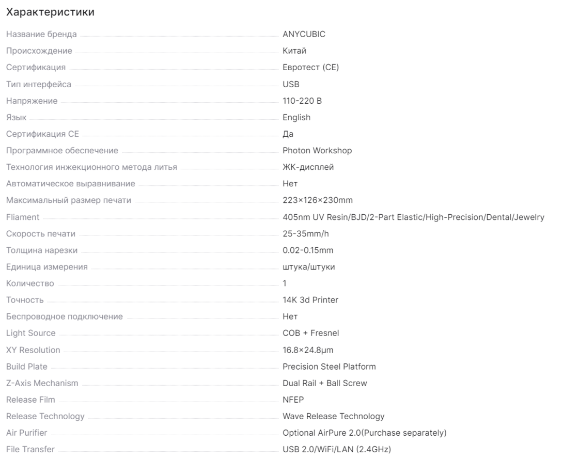Click the 405nm UV Resin filament value
The height and width of the screenshot is (459, 563).
(413, 217)
